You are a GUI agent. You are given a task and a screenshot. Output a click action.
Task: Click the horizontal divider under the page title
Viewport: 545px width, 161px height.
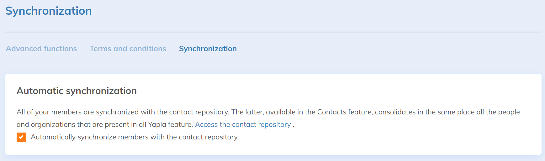(x=273, y=32)
